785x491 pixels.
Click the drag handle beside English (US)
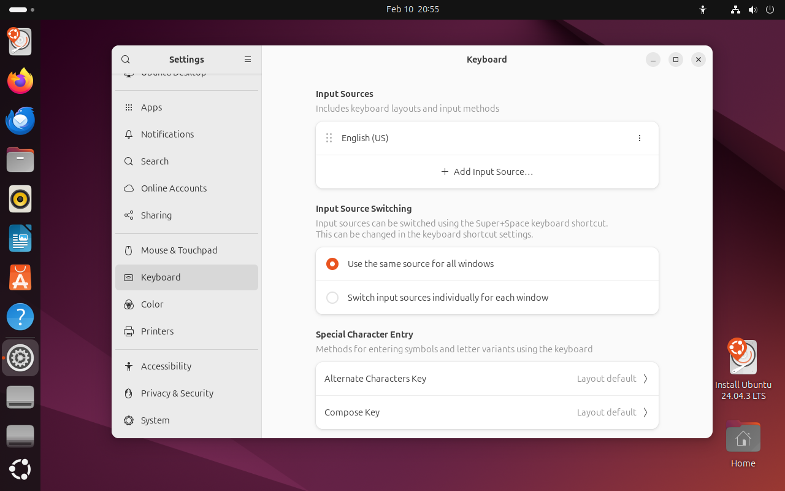click(329, 138)
